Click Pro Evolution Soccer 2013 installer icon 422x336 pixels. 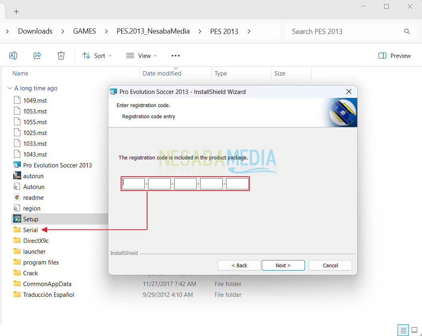17,165
